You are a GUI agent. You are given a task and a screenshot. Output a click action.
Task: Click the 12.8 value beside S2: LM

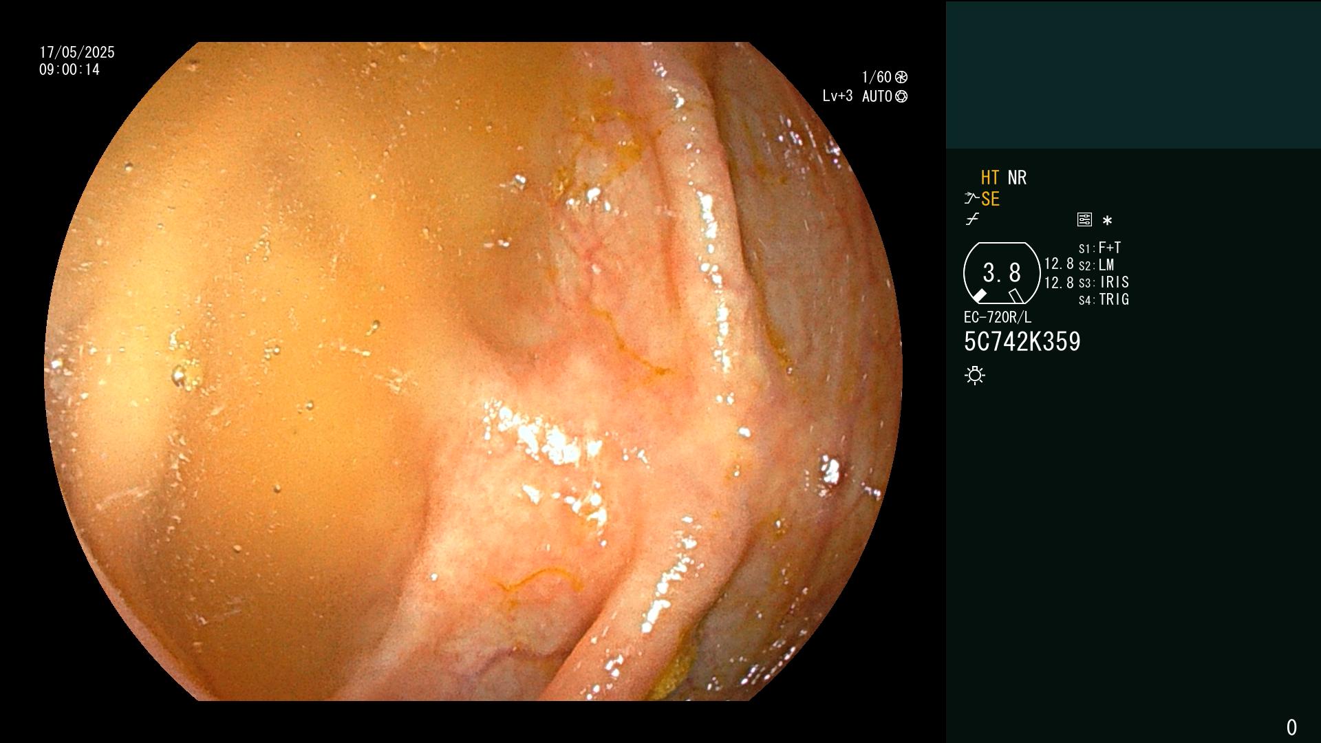pos(1059,264)
